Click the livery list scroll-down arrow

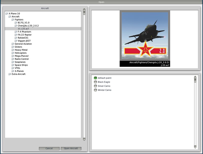tap(195, 147)
